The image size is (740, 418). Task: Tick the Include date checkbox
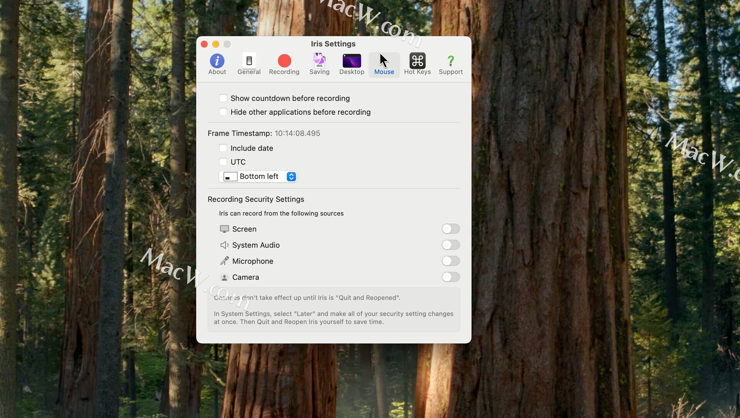tap(223, 148)
